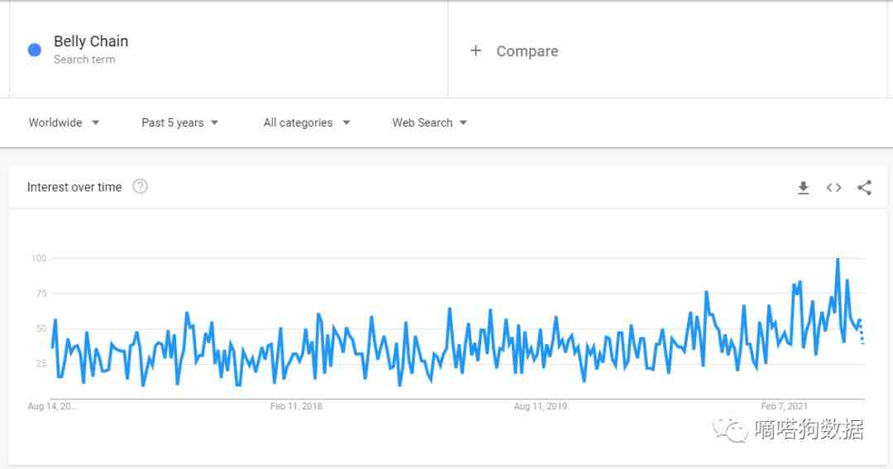The height and width of the screenshot is (469, 893).
Task: Click the dotted end segment of the trend line
Action: [862, 333]
